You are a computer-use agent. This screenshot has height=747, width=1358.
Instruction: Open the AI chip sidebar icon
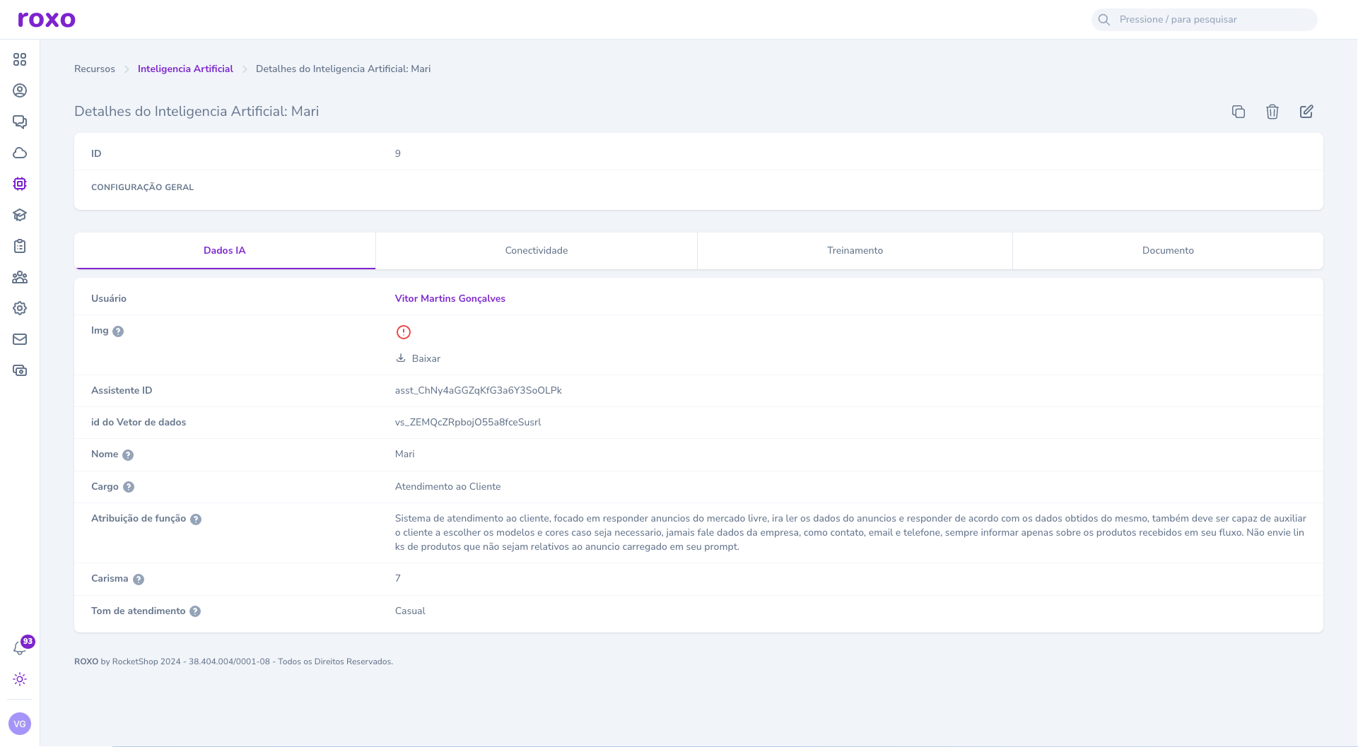click(20, 184)
